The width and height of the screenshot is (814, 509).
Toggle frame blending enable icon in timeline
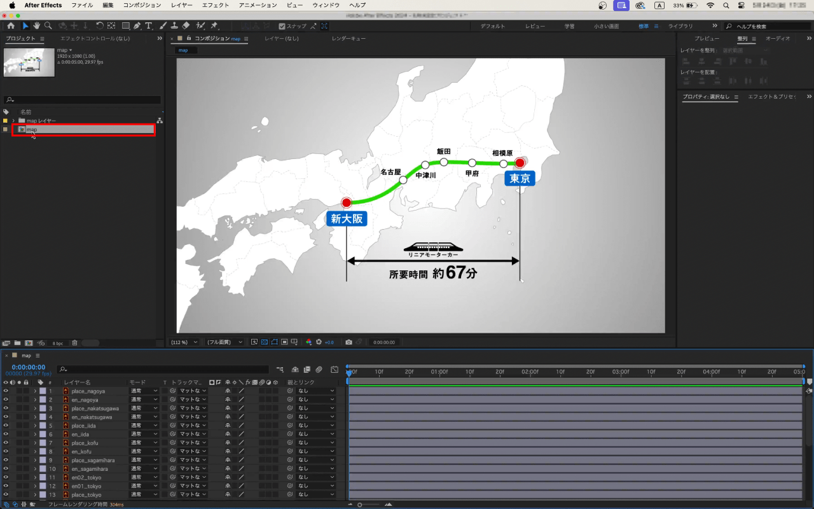click(x=307, y=369)
